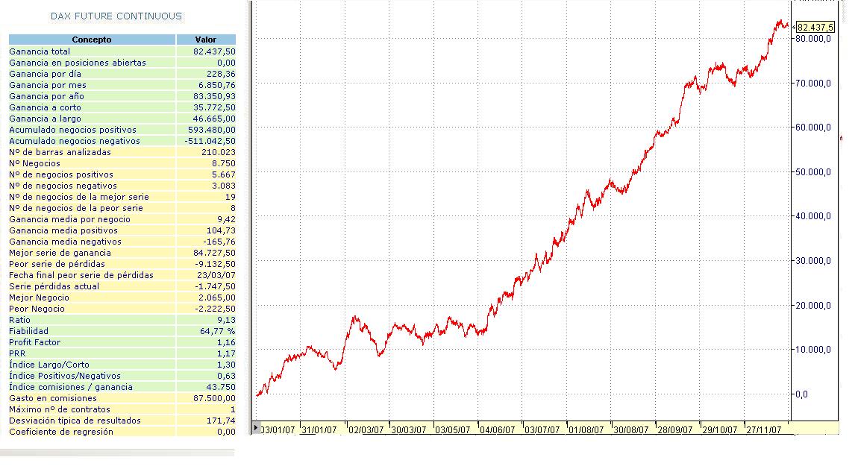Click Ganancia media por negocio label

[x=69, y=219]
